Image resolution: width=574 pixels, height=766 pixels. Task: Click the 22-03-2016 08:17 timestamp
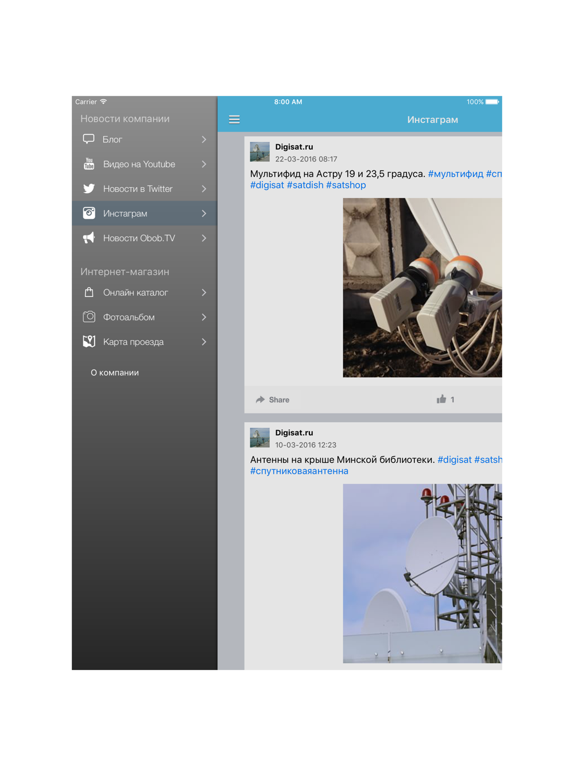[306, 159]
